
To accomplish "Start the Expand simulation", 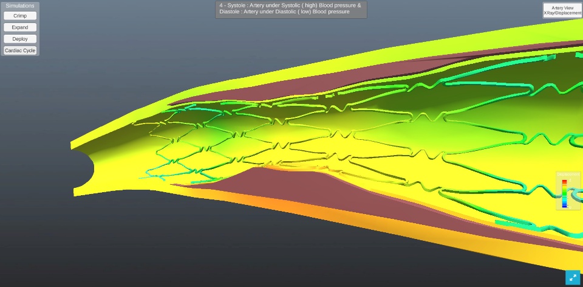I will [20, 27].
